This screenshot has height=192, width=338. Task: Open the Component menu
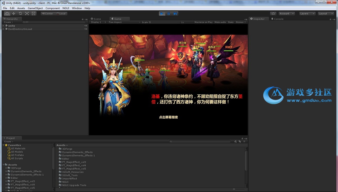[53, 8]
